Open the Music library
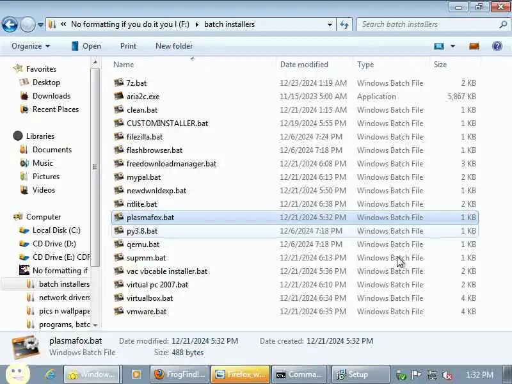The width and height of the screenshot is (512, 384). [42, 163]
